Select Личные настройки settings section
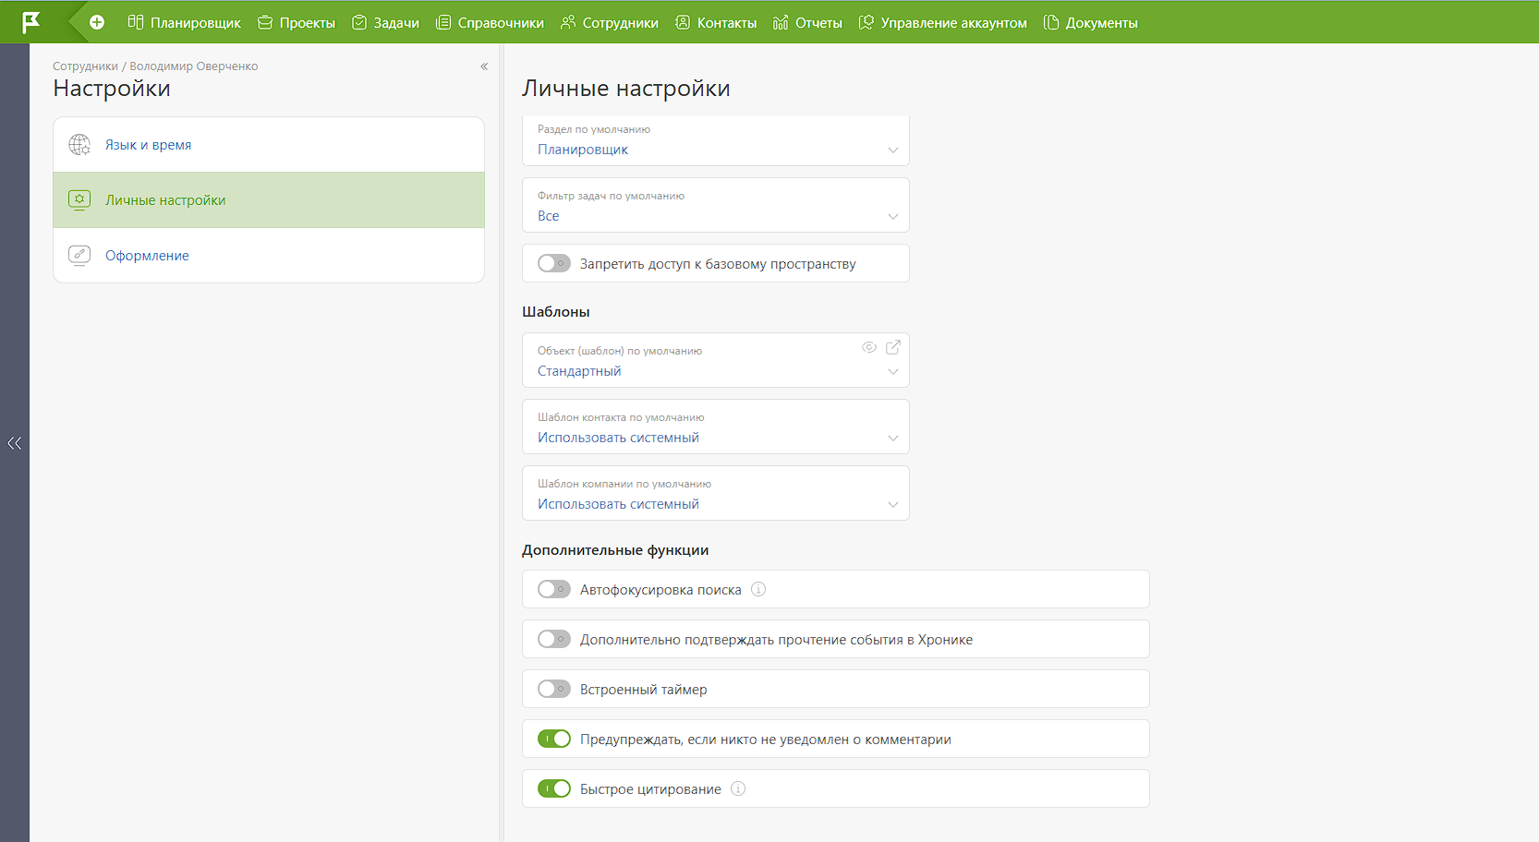Image resolution: width=1539 pixels, height=842 pixels. click(x=269, y=200)
